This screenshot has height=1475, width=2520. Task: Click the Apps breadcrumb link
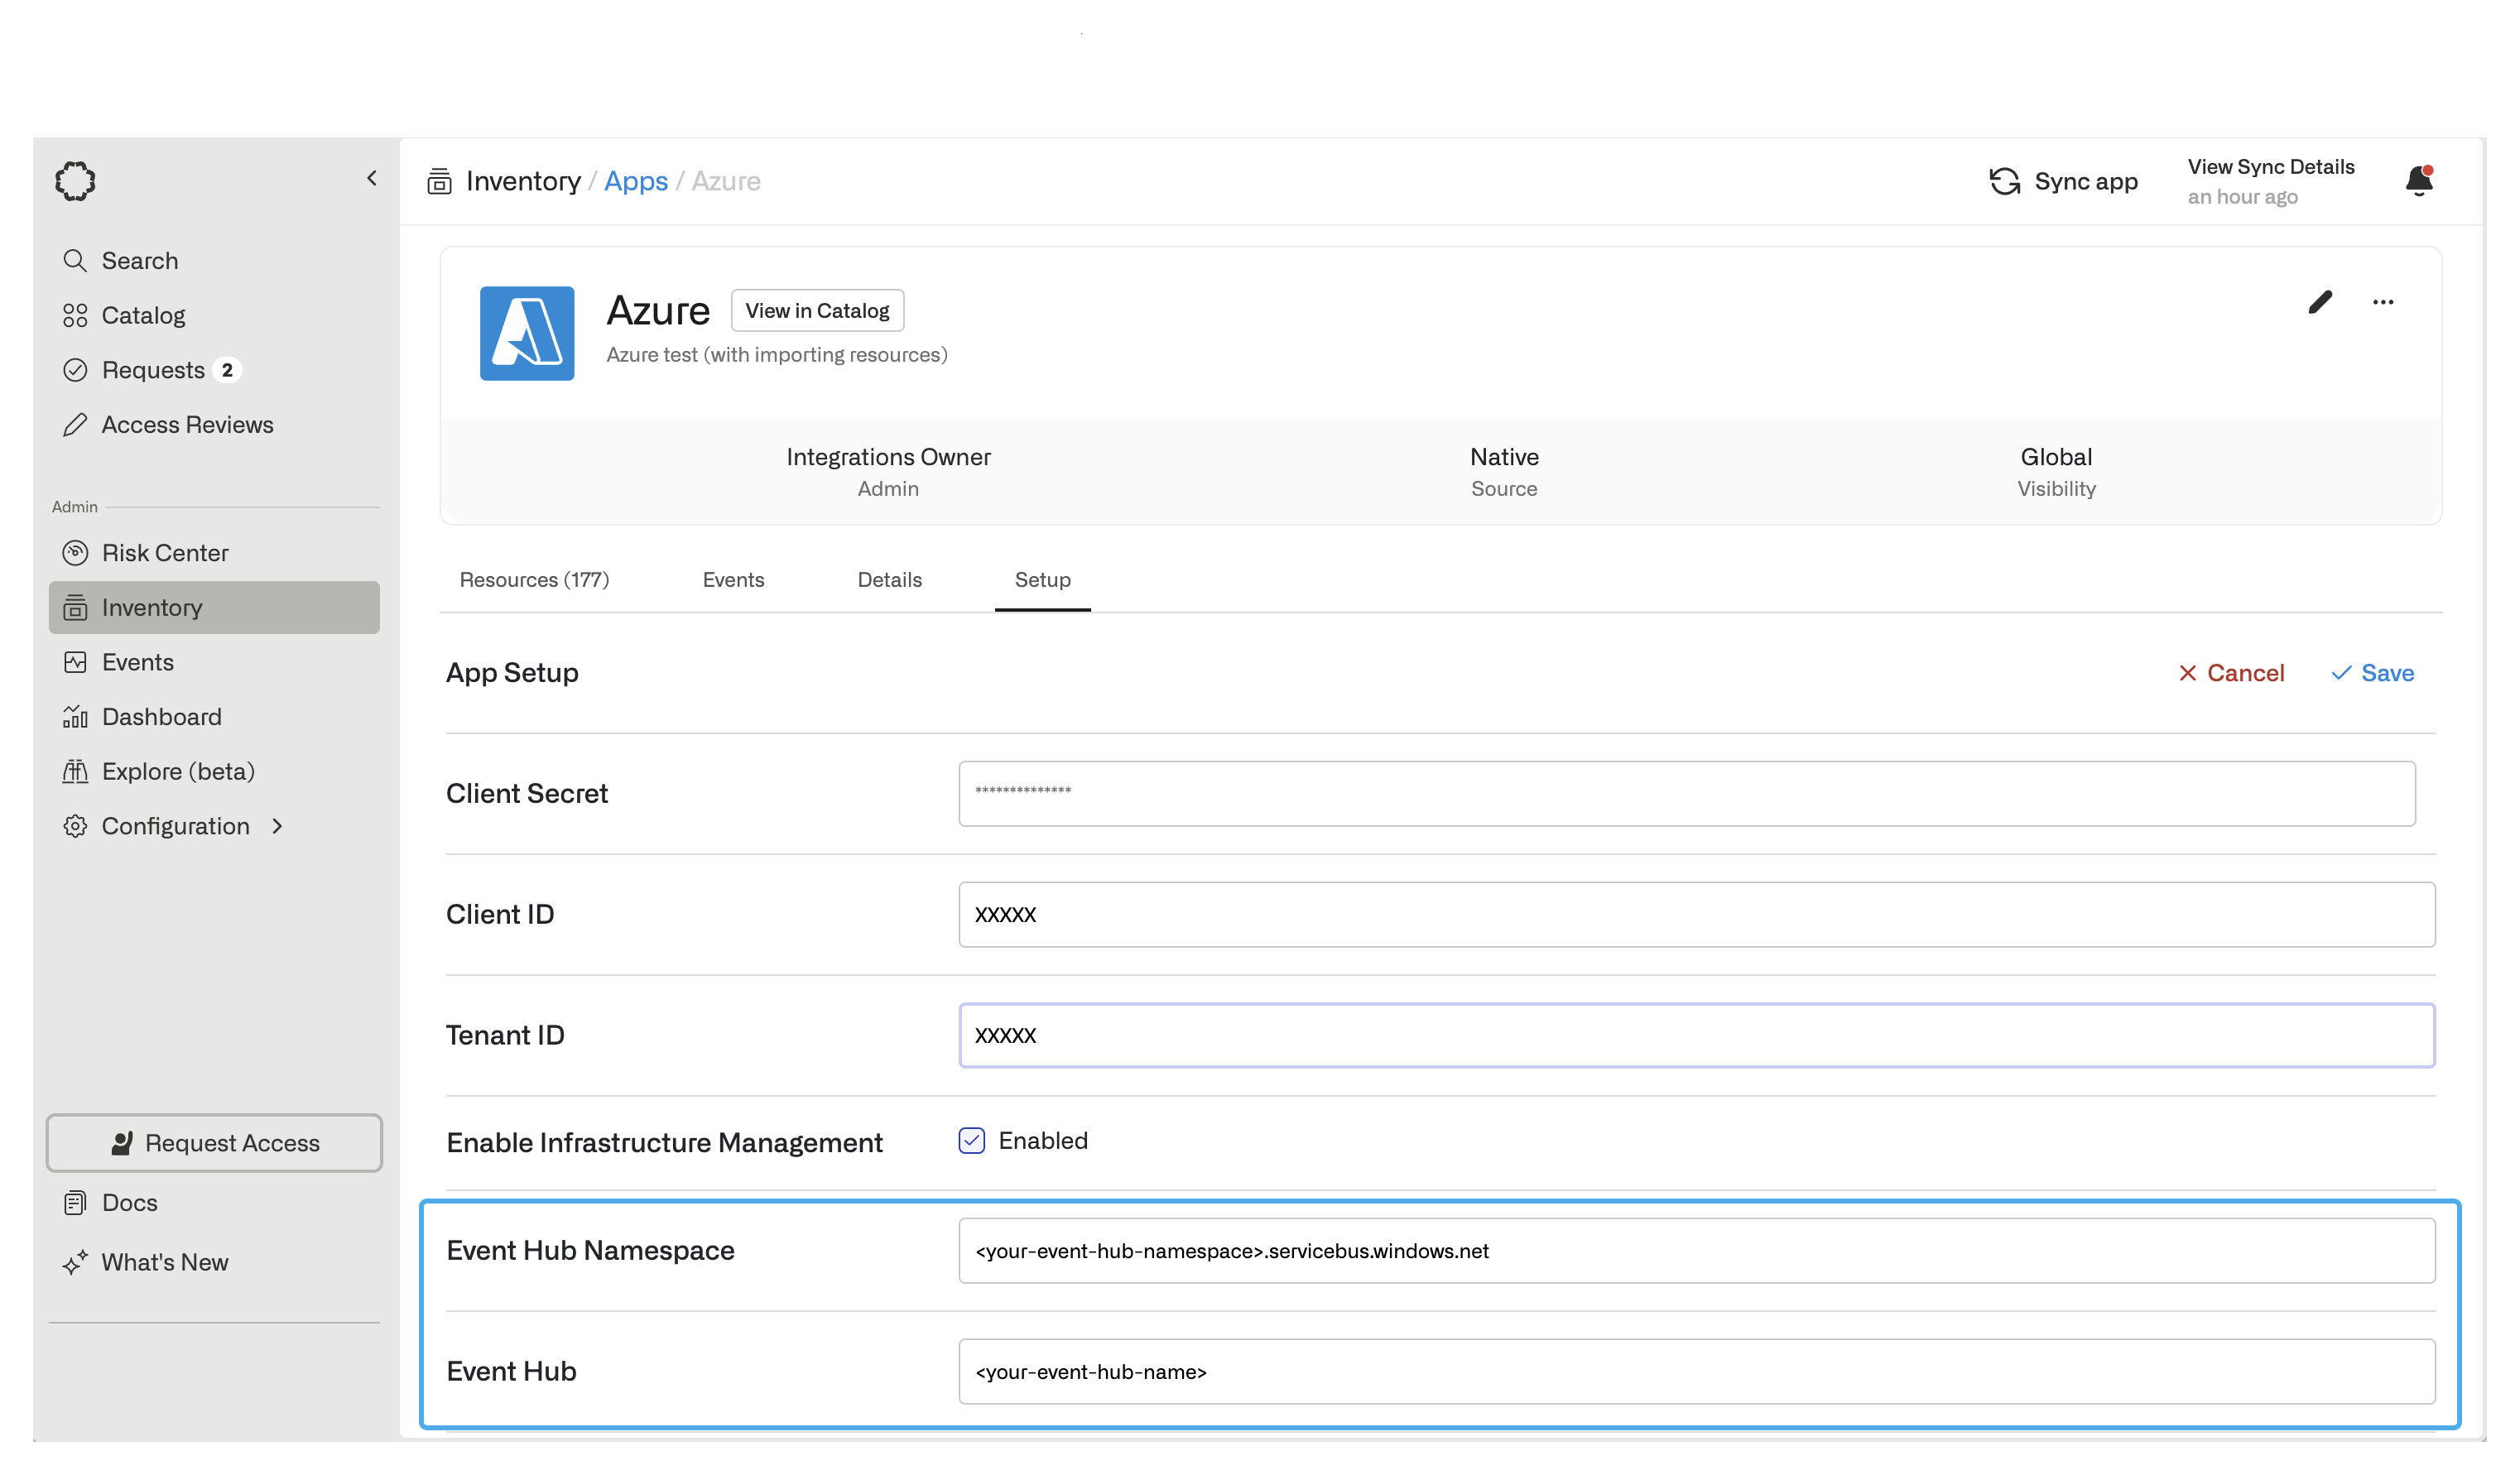click(x=635, y=181)
